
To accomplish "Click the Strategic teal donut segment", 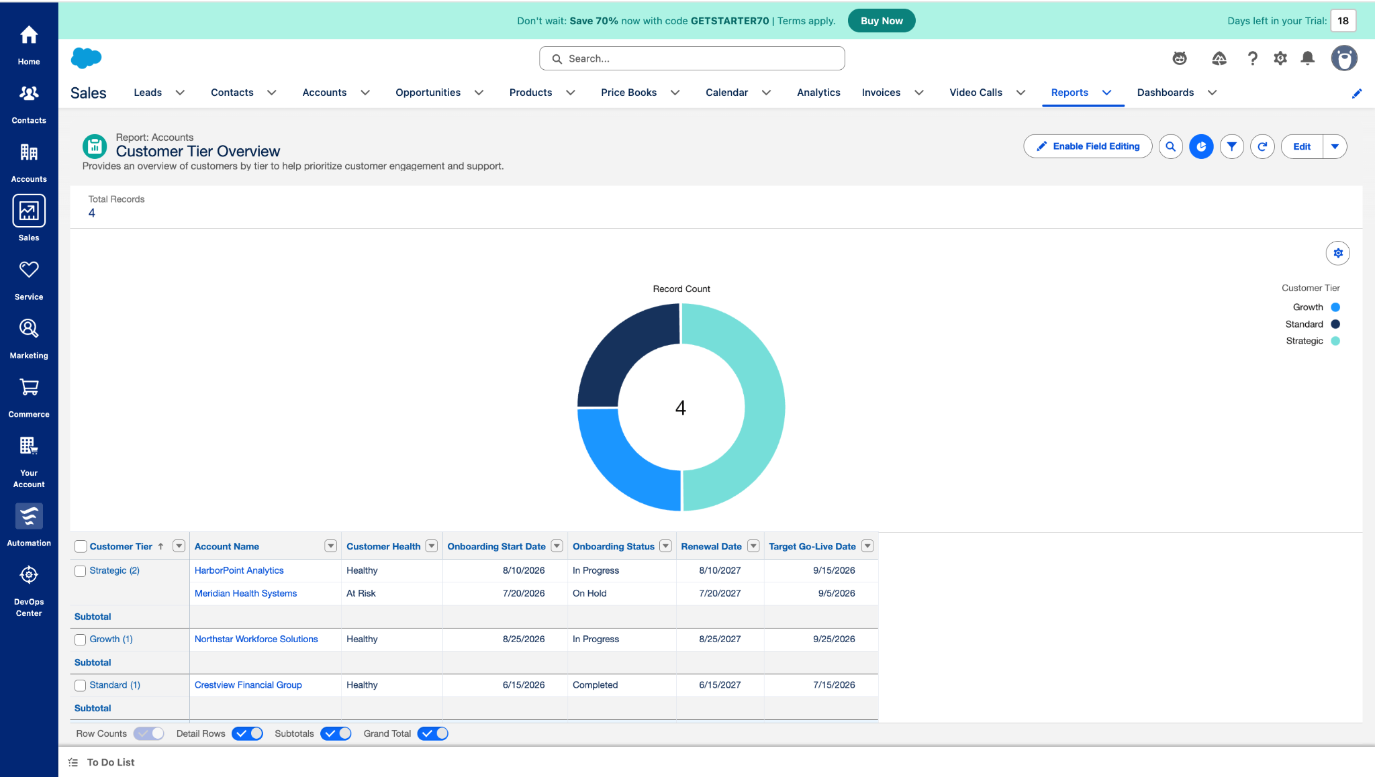I will click(765, 407).
